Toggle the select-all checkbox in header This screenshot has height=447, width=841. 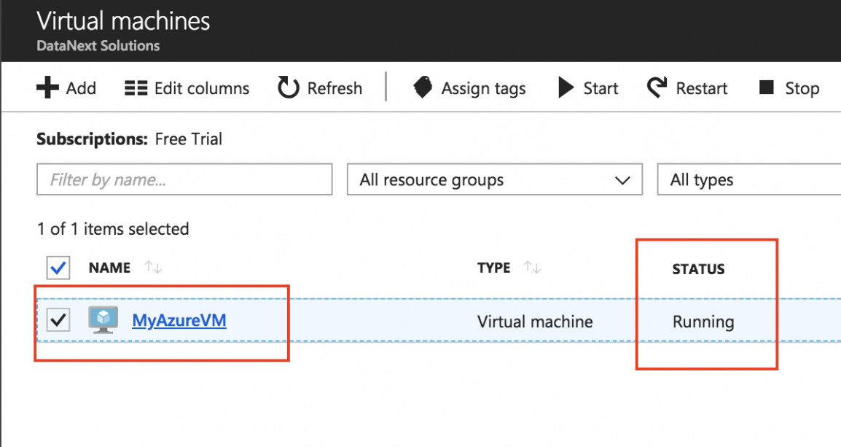58,268
